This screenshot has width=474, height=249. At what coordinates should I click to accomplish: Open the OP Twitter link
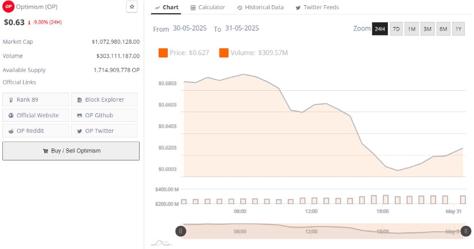click(x=105, y=131)
